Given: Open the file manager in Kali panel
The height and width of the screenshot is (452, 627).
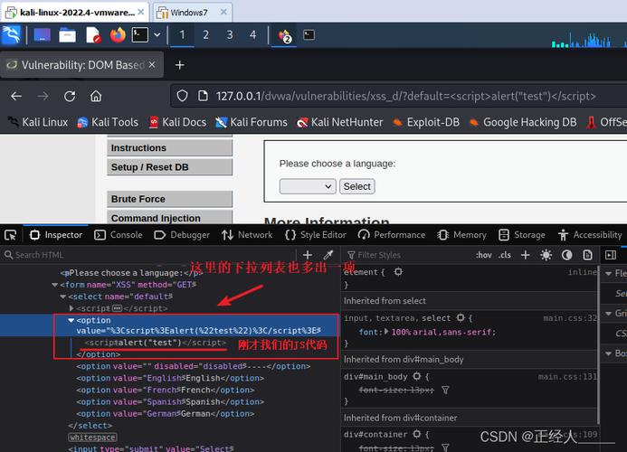Looking at the screenshot, I should point(67,35).
